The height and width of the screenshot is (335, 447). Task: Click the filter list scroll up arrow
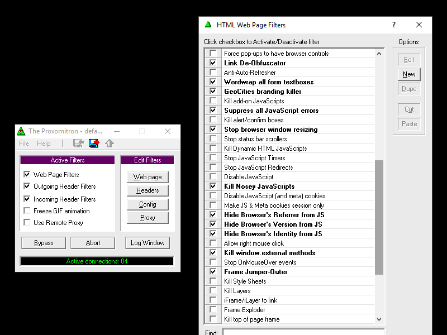pos(379,54)
